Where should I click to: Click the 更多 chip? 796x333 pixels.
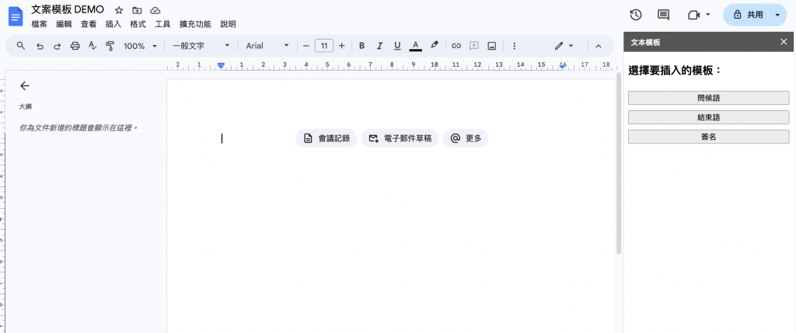click(466, 138)
